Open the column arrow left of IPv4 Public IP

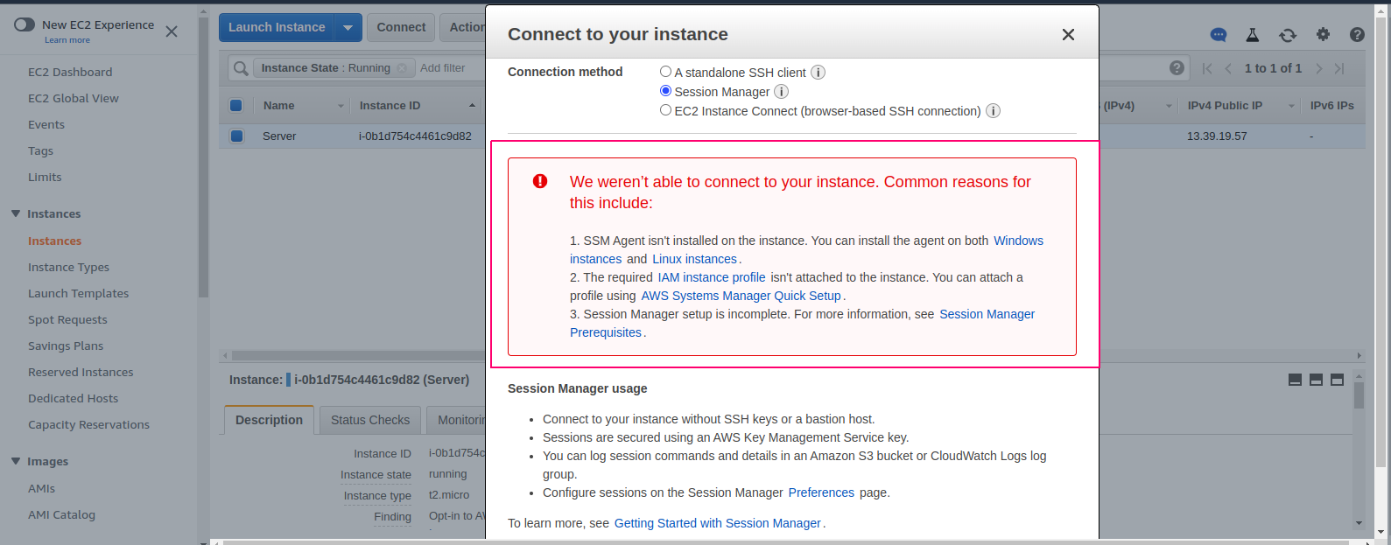click(1169, 106)
